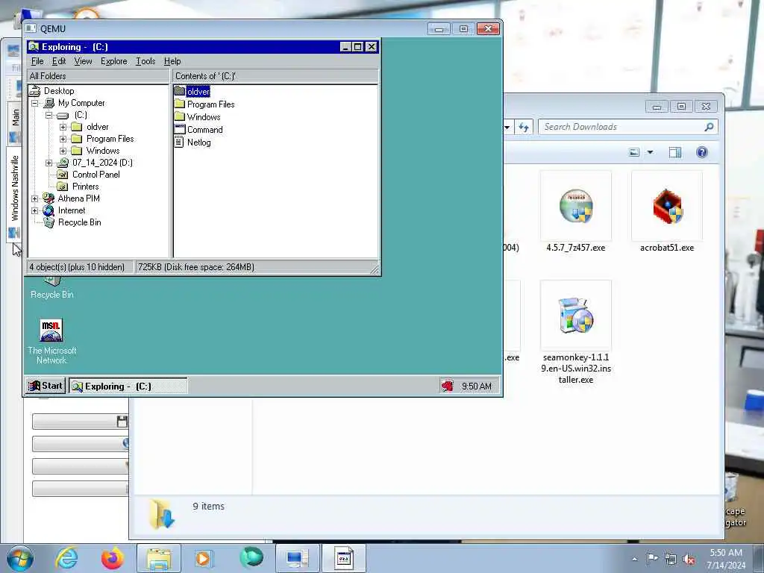Collapse the (C:) drive node
764x573 pixels.
(x=48, y=116)
